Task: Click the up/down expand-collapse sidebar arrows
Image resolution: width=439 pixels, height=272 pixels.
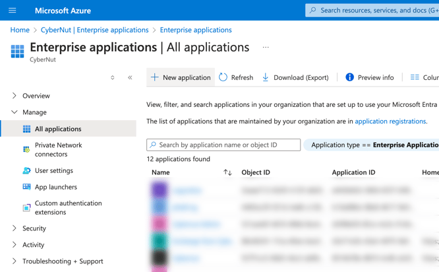Action: click(113, 78)
